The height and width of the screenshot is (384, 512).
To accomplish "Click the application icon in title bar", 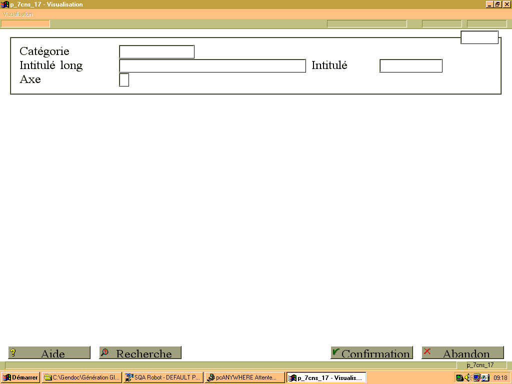I will tap(5, 4).
